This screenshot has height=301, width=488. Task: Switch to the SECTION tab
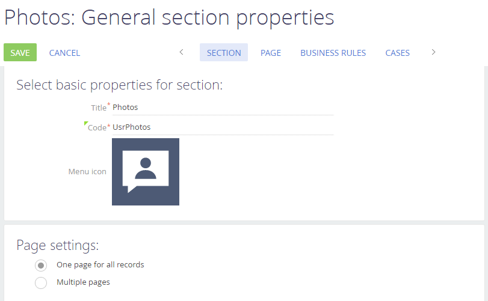pyautogui.click(x=224, y=53)
